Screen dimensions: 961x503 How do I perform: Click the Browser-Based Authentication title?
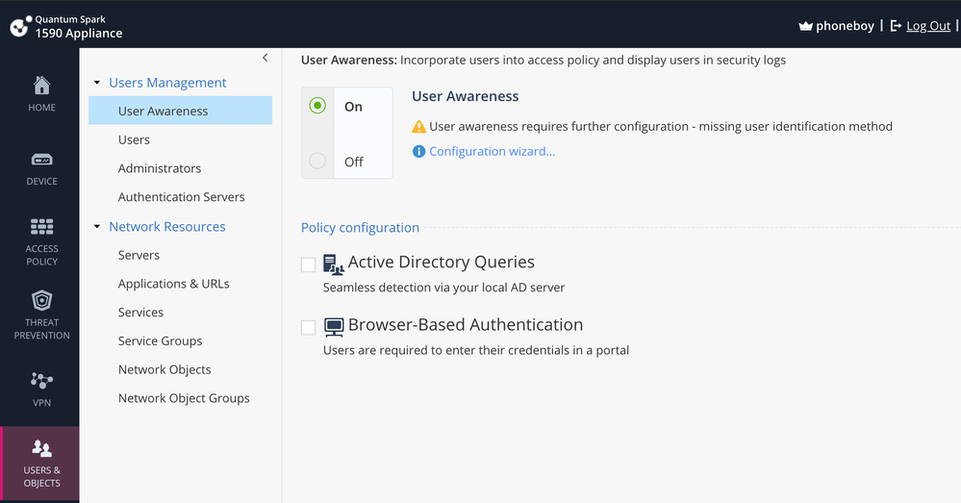coord(466,325)
